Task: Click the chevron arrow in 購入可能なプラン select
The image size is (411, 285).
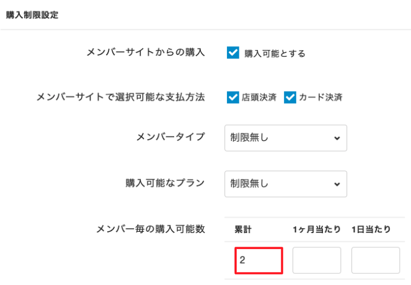Action: click(337, 184)
